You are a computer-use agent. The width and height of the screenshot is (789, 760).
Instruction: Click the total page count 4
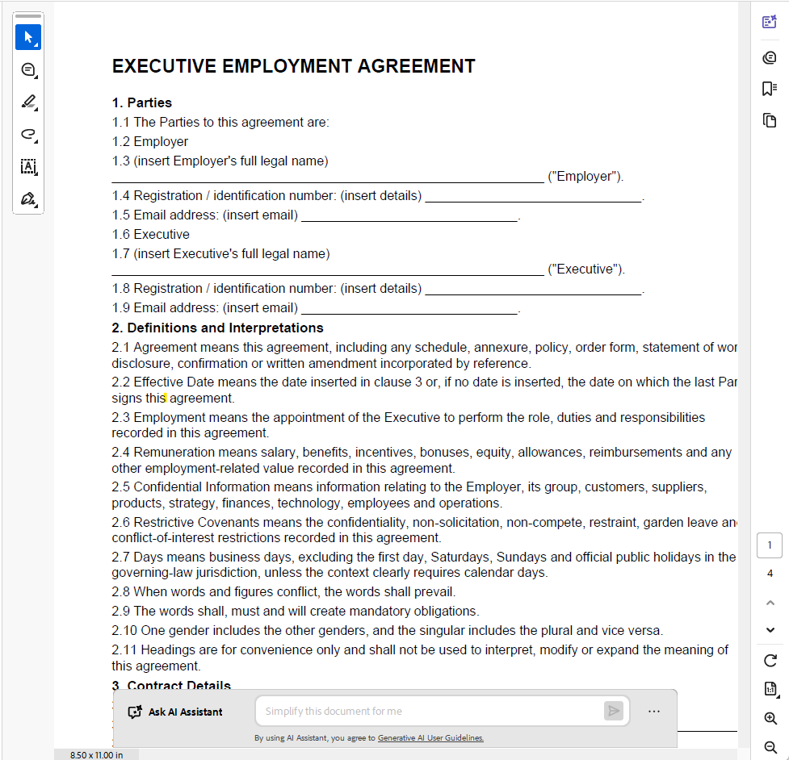coord(770,574)
